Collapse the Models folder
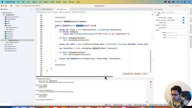This screenshot has height=108, width=192. point(4,25)
